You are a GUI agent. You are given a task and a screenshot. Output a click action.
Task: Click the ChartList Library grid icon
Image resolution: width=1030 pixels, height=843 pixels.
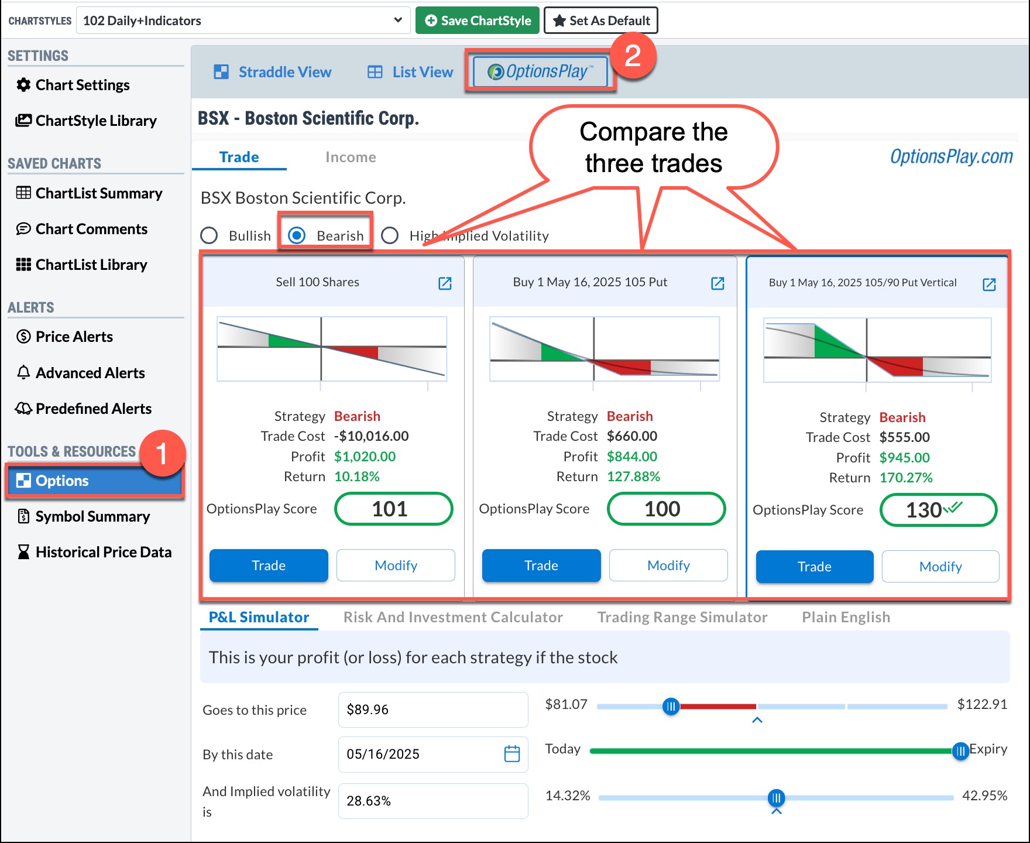pos(23,265)
